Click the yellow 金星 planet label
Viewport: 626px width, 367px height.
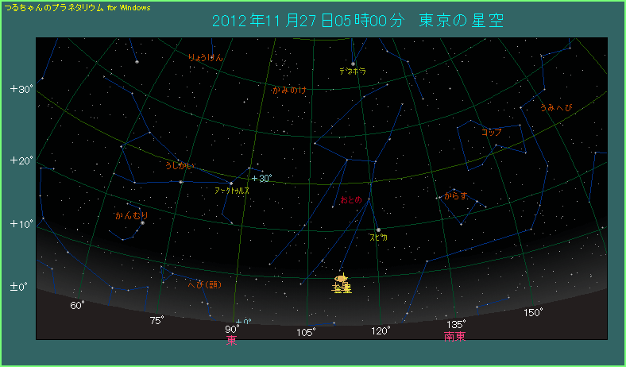(342, 289)
